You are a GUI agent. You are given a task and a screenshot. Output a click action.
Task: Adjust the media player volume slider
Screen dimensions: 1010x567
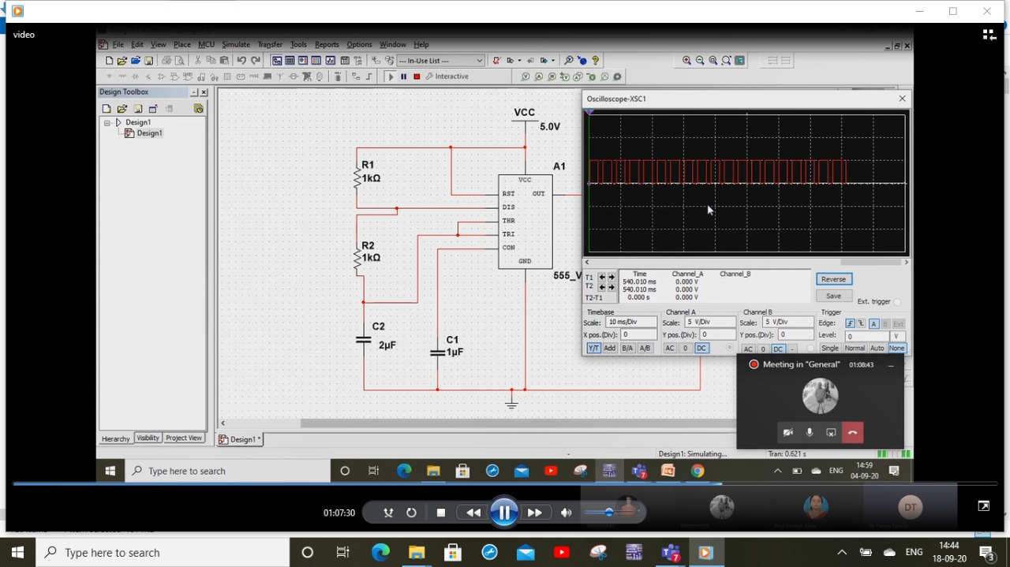(x=608, y=513)
